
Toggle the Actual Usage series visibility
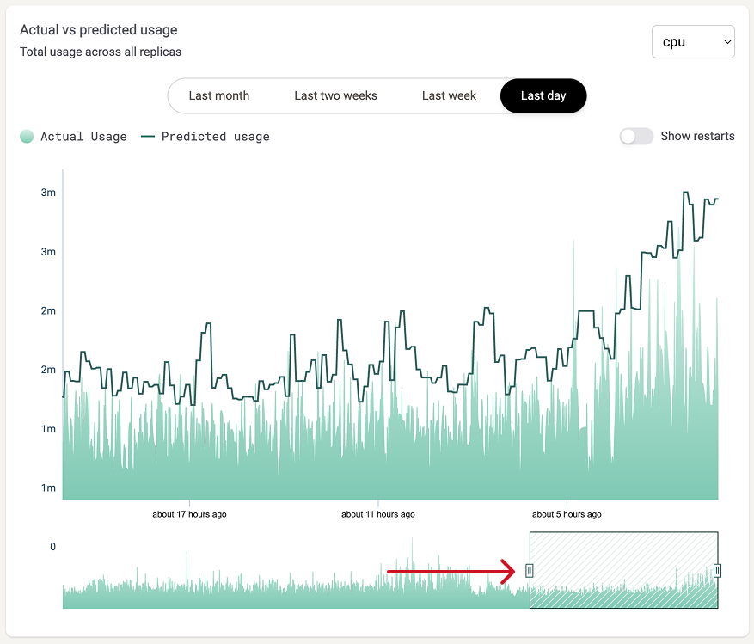pos(73,137)
